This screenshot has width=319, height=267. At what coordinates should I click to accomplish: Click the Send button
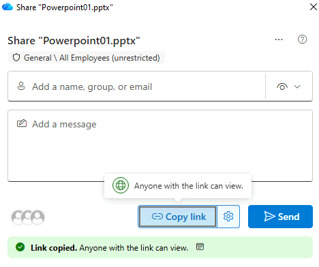coord(280,217)
